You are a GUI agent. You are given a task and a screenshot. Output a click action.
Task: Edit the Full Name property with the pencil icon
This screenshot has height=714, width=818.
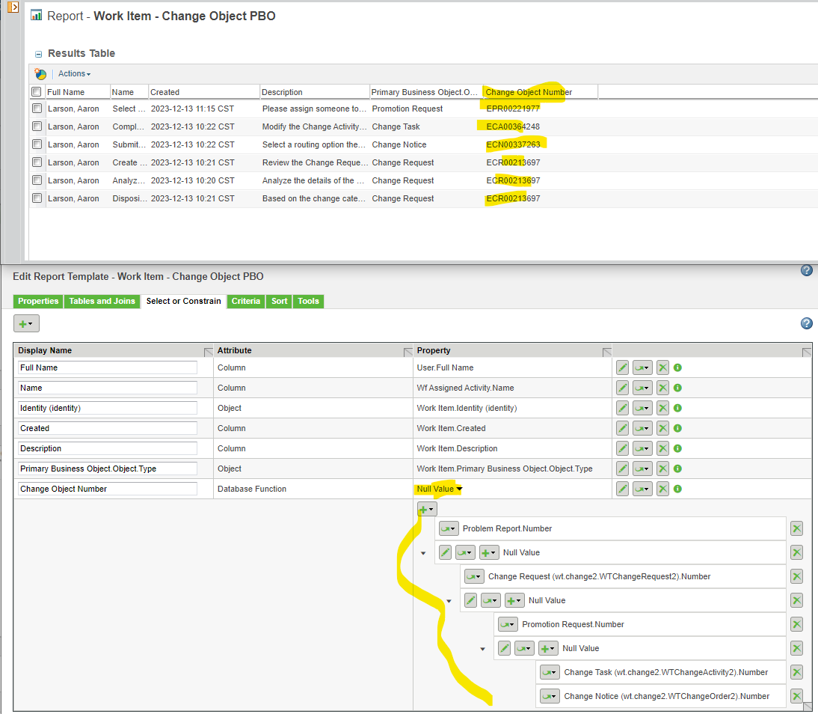point(623,367)
